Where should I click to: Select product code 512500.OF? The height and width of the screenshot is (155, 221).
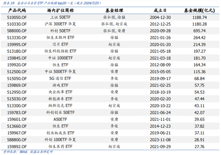click(x=17, y=72)
